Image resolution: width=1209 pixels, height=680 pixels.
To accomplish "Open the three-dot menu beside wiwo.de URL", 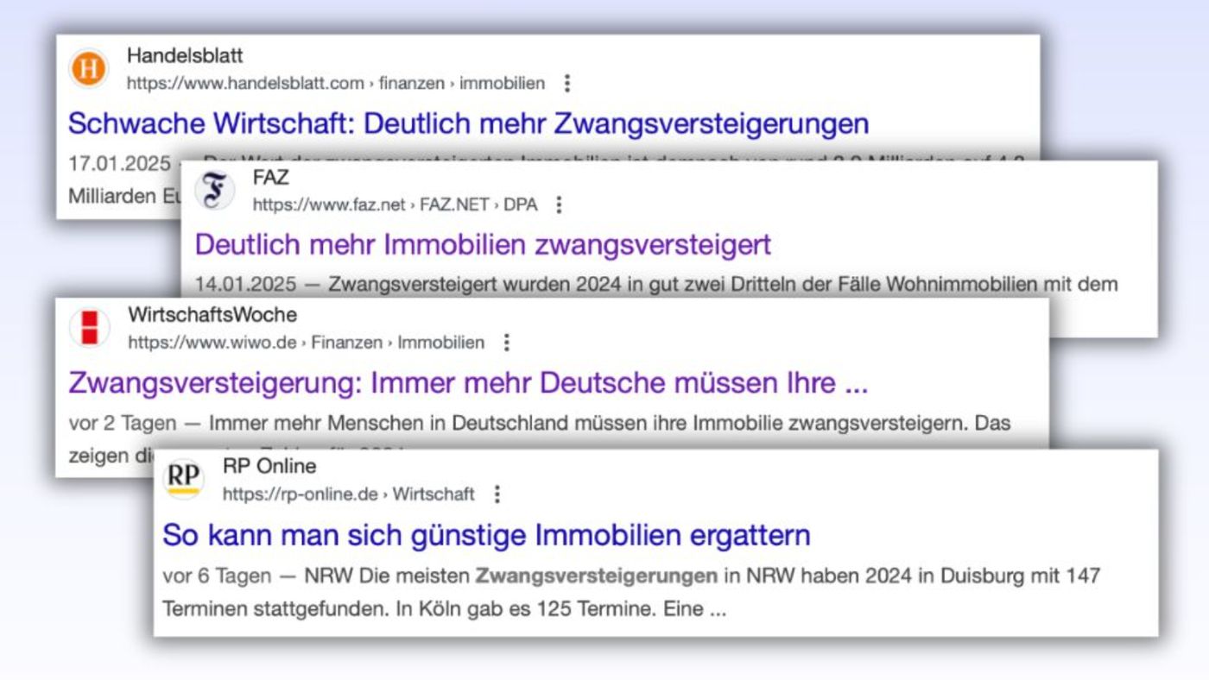I will pos(507,343).
